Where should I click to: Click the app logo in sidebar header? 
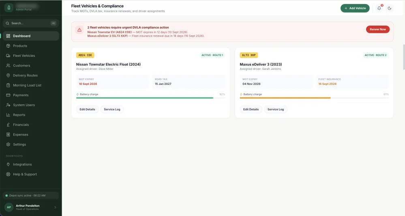[x=9, y=7]
